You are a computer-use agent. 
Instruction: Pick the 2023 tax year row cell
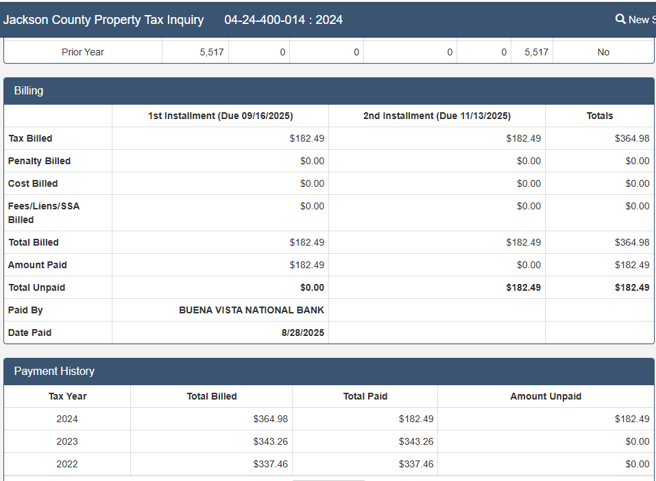point(67,441)
